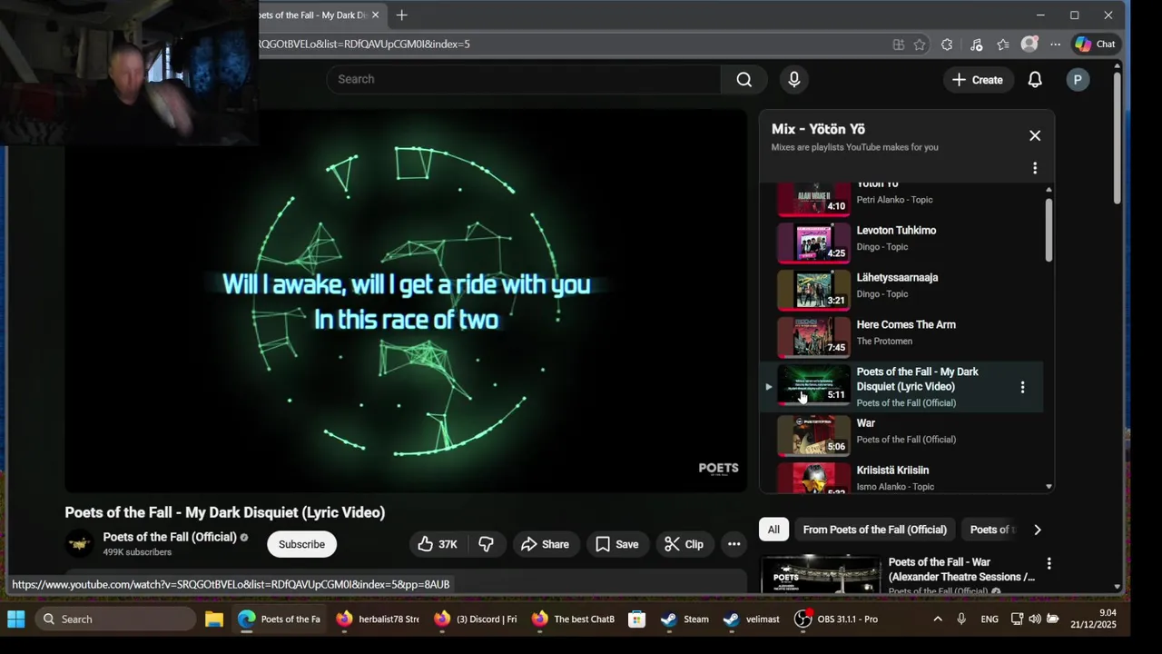
Task: Open ENG language switcher in tray
Action: point(990,619)
